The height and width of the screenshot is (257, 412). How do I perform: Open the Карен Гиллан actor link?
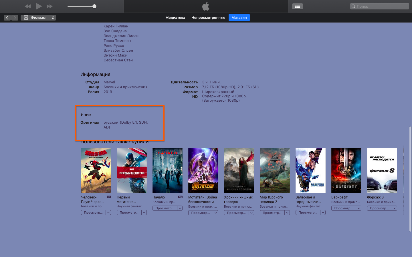(x=116, y=26)
